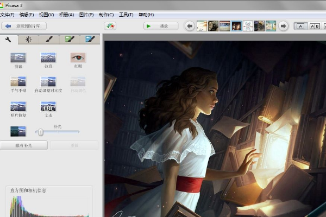Switch to the sun tuning tab
The height and width of the screenshot is (217, 326).
click(28, 40)
